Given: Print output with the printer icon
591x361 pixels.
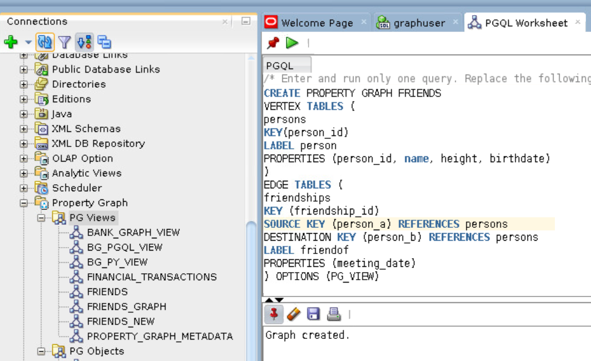Looking at the screenshot, I should click(x=334, y=313).
